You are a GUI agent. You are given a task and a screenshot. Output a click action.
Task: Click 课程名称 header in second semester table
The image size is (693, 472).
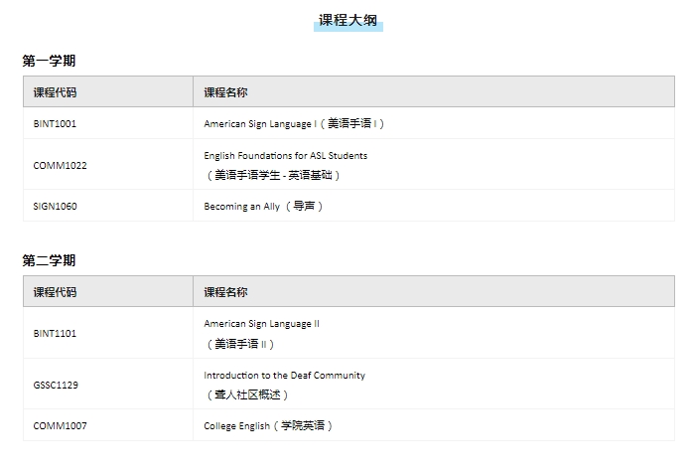tap(225, 292)
